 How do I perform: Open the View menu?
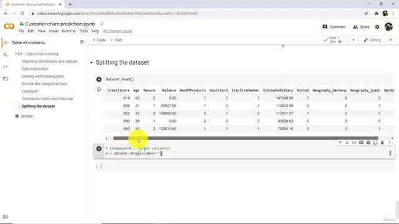(42, 31)
